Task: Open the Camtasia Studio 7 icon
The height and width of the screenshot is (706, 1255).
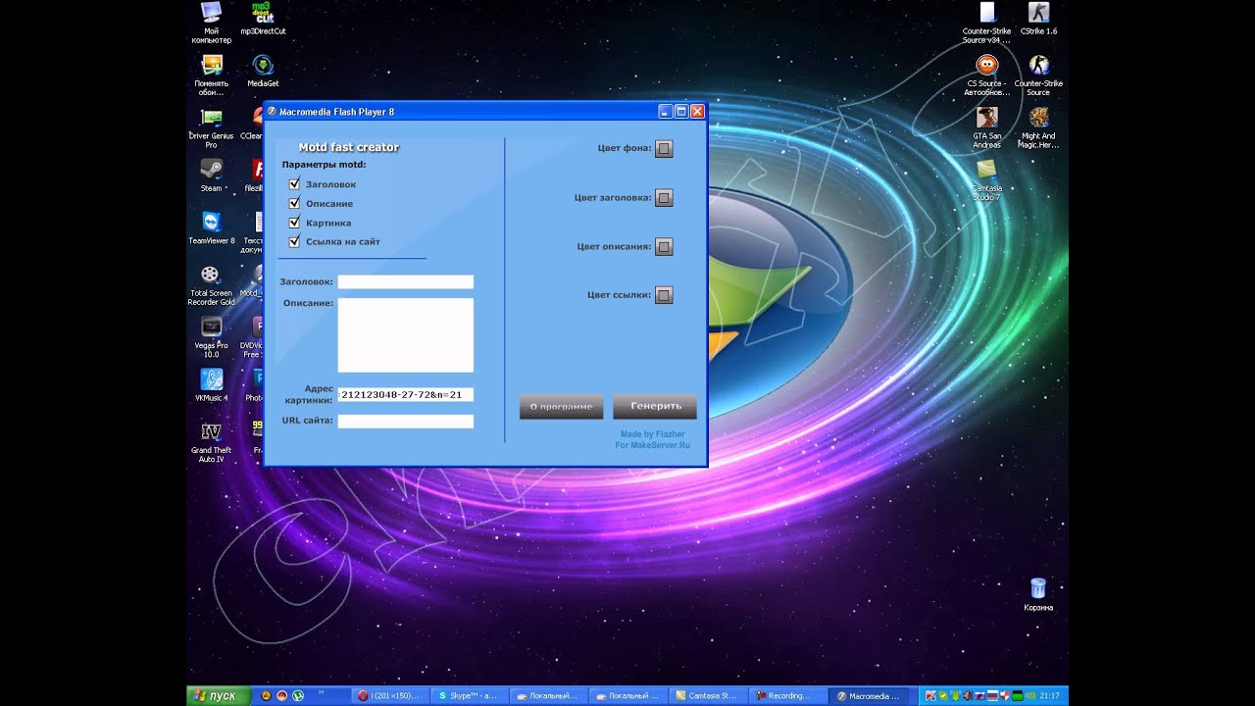Action: click(x=987, y=180)
